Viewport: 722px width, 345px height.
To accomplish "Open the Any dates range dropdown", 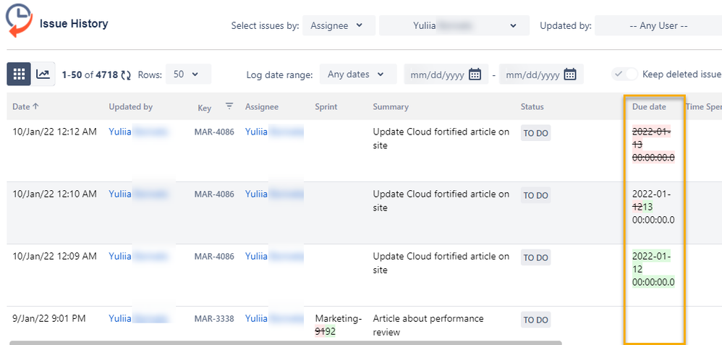I will (357, 74).
